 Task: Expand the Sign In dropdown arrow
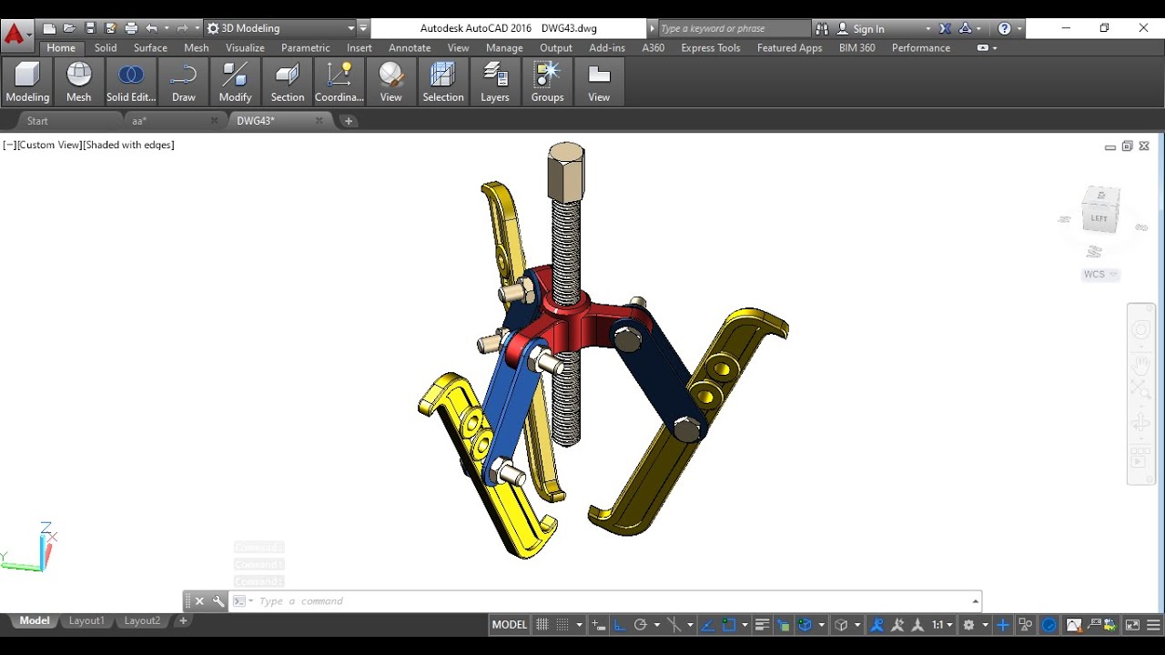coord(927,29)
